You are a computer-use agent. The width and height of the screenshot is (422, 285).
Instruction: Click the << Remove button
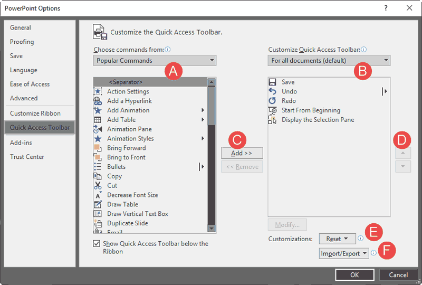tap(242, 167)
